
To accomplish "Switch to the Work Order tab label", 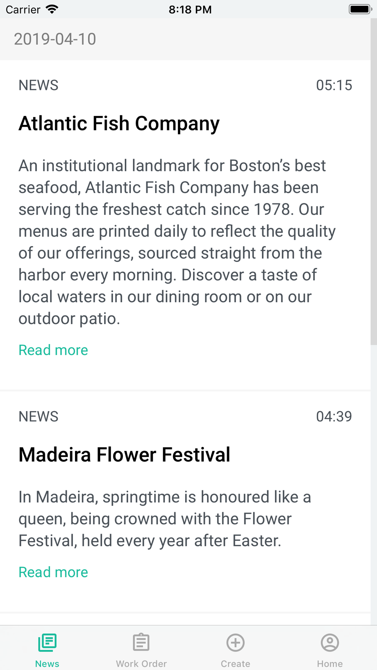I will pyautogui.click(x=141, y=664).
